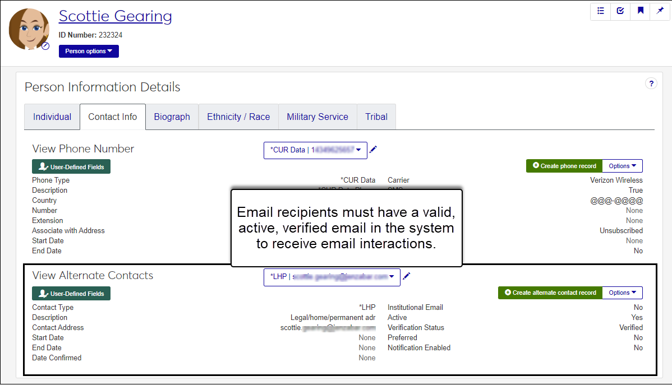The width and height of the screenshot is (672, 385).
Task: Open Options next to Create alternate contact record
Action: (x=622, y=293)
